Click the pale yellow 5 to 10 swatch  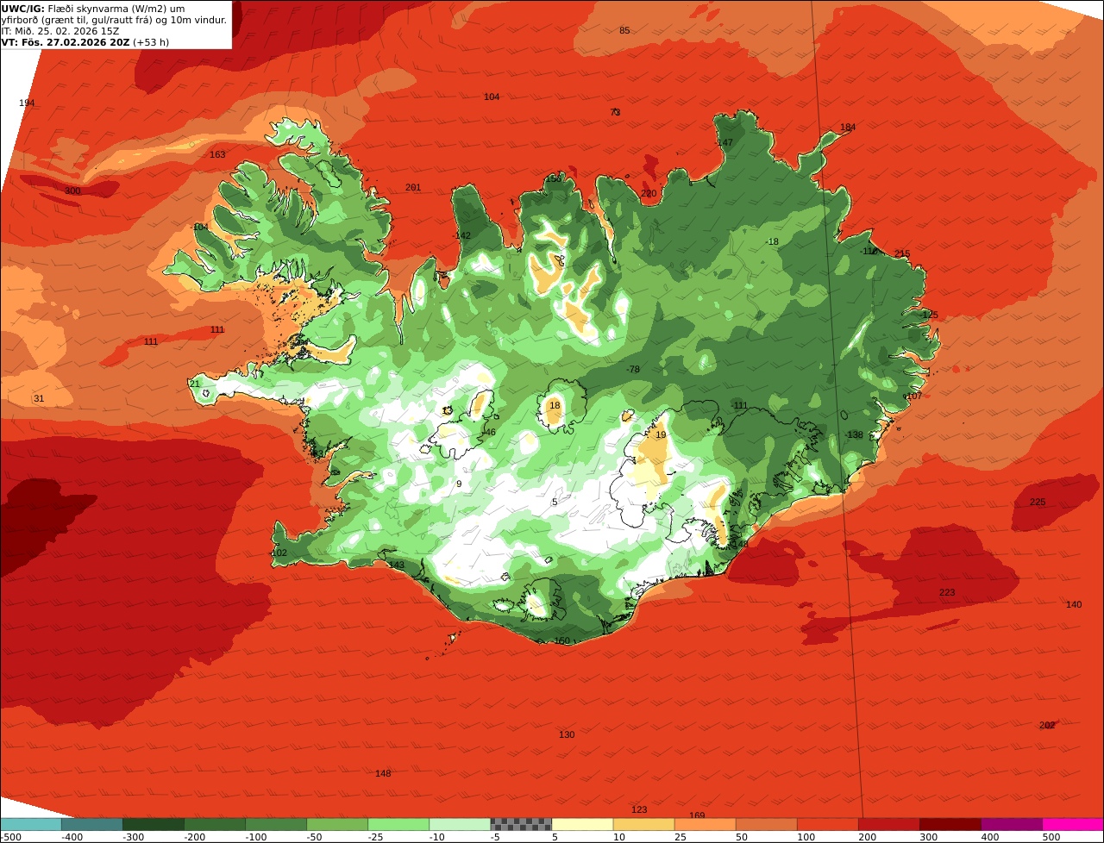pos(582,824)
